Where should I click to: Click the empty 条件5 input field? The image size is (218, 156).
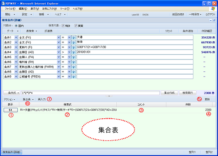tap(135, 57)
